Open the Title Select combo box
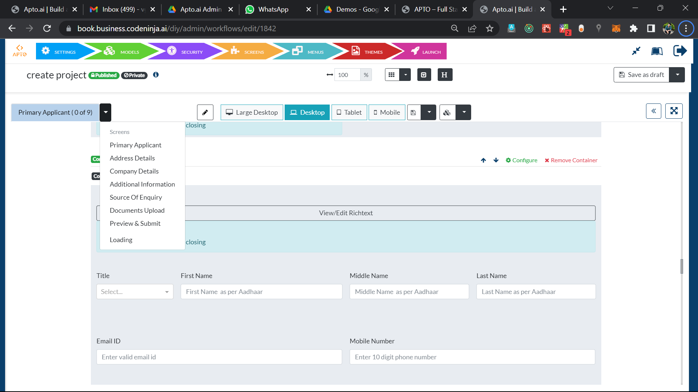Screen dimensions: 698x392 [135, 291]
